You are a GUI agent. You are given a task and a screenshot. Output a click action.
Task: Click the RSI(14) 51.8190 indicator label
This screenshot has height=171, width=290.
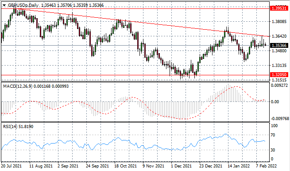click(18, 127)
